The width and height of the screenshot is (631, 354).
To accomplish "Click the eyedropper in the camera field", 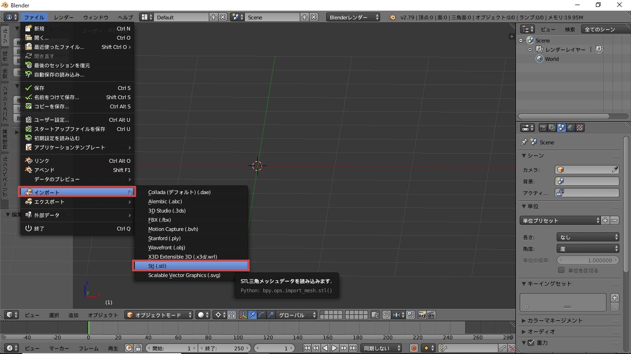I will click(x=615, y=170).
